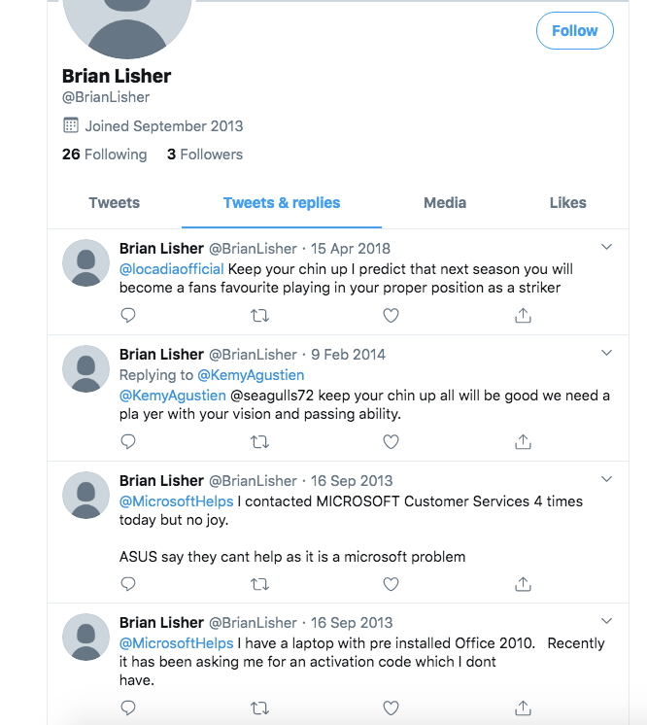Retweet the 15 Apr 2018 tweet
Image resolution: width=647 pixels, height=725 pixels.
tap(259, 315)
